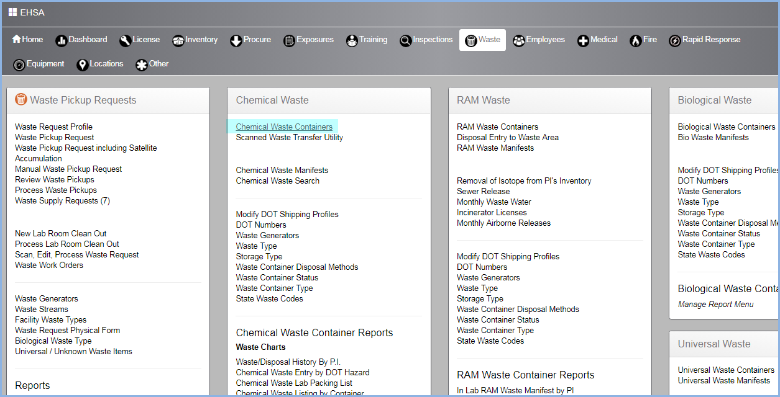
Task: Open the Locations map-pin icon
Action: click(82, 65)
